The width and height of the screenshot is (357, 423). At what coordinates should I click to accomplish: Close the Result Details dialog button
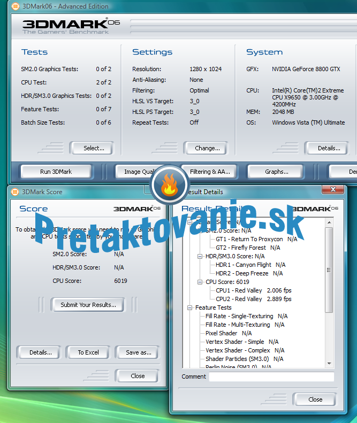click(314, 399)
